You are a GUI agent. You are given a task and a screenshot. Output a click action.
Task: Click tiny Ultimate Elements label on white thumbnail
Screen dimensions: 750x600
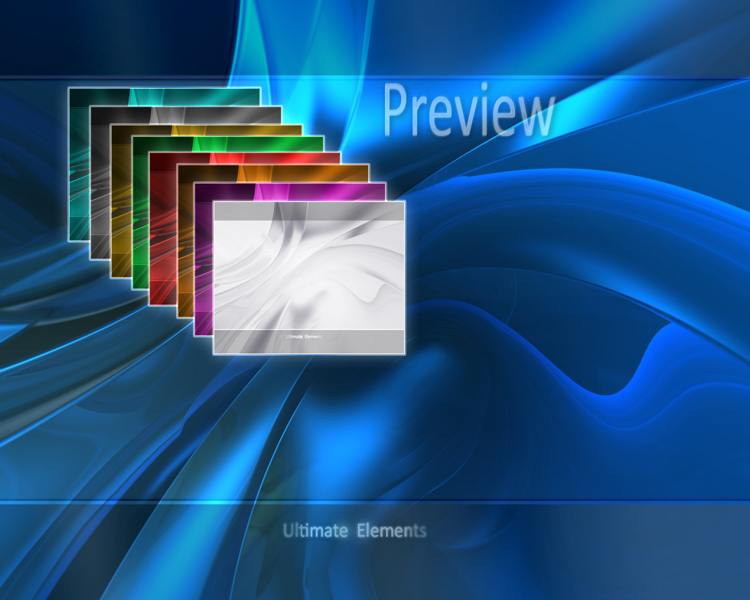pyautogui.click(x=304, y=337)
